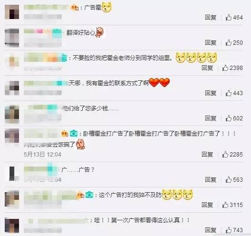Reply to the comment '广告霍'

pos(211,17)
